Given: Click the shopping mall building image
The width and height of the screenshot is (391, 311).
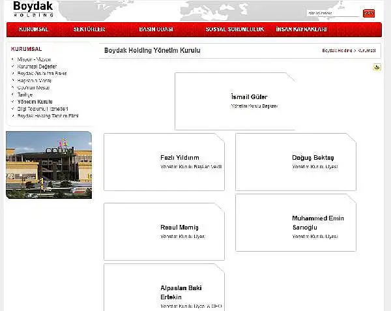Looking at the screenshot, I should 49,165.
